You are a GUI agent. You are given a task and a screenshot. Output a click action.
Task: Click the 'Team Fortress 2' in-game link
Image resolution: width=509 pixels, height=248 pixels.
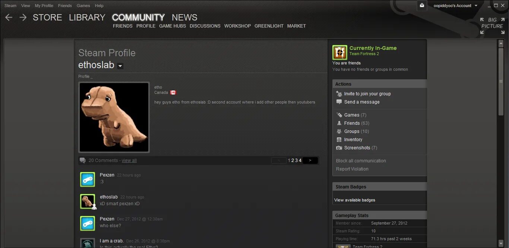point(364,54)
